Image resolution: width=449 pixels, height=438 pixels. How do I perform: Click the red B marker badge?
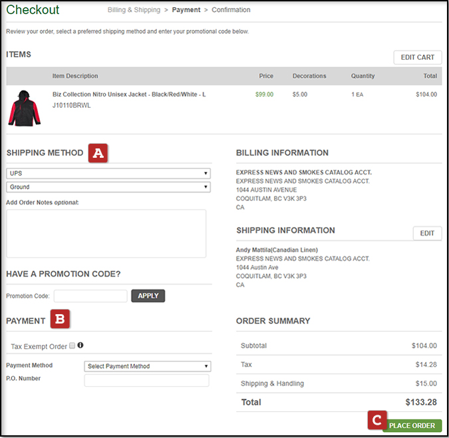[60, 320]
